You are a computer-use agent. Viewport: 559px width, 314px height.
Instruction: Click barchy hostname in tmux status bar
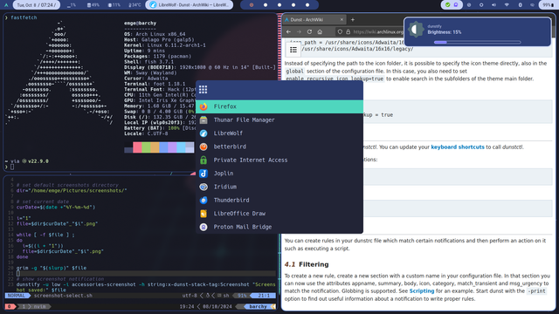tap(259, 306)
